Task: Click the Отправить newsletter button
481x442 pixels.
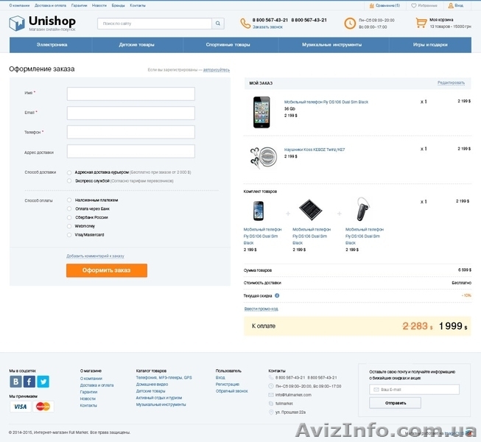Action: (x=395, y=403)
